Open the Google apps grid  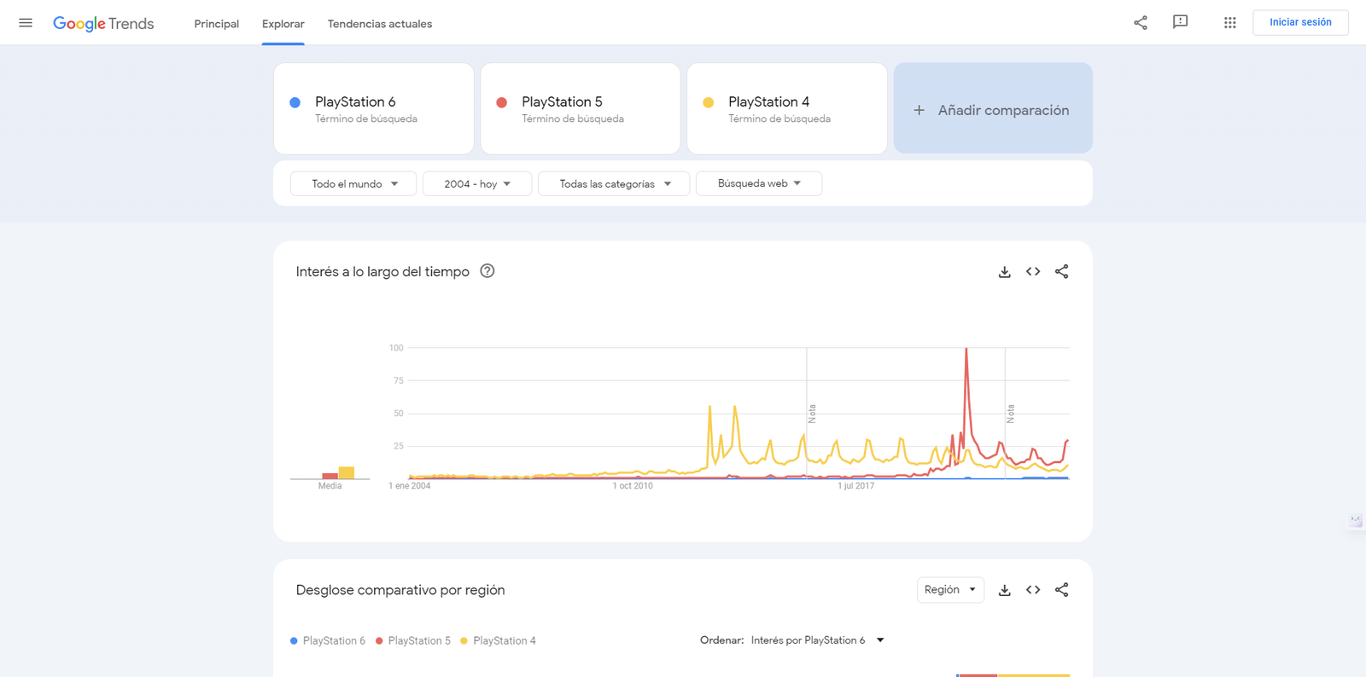(1230, 23)
